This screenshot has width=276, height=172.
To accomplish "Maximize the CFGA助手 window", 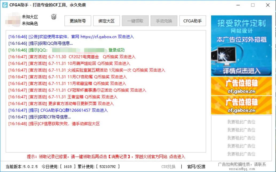I will 253,5.
